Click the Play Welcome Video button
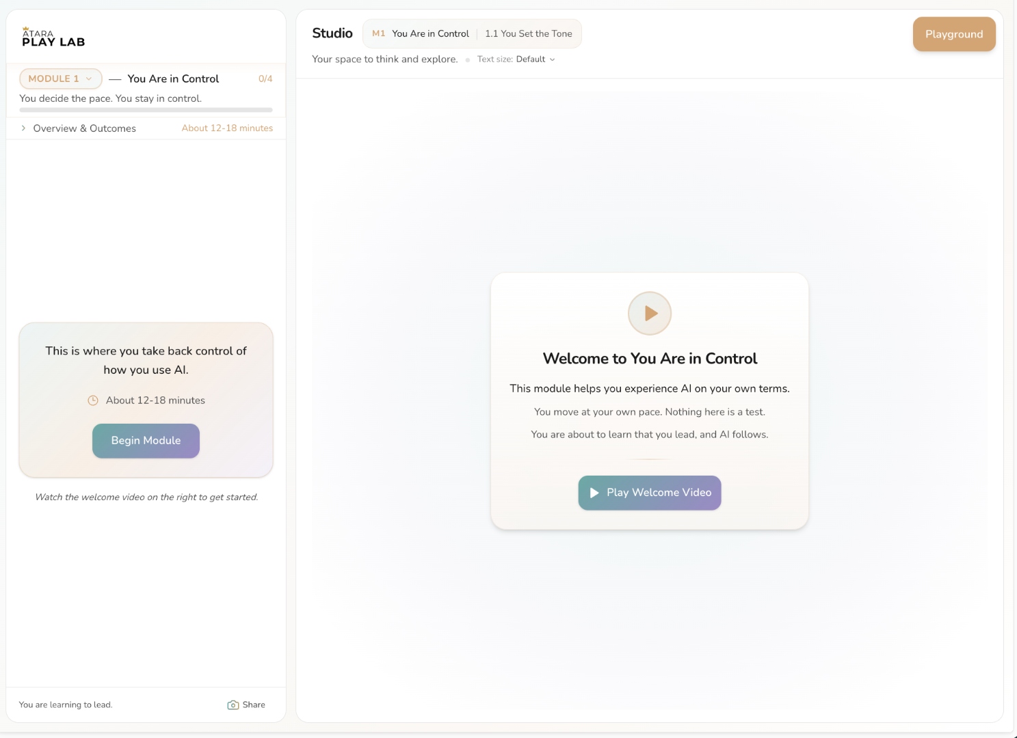 click(649, 493)
